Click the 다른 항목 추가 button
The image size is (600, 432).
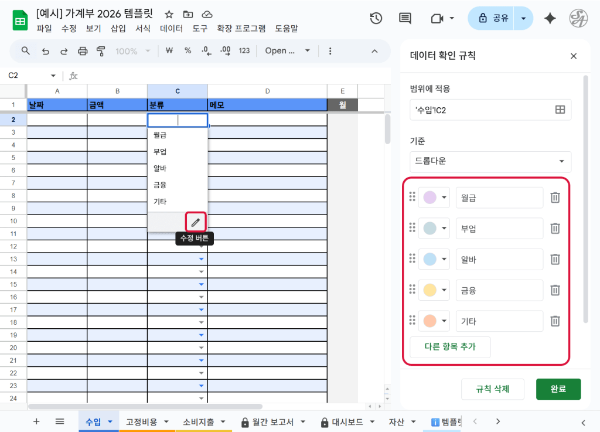[450, 346]
